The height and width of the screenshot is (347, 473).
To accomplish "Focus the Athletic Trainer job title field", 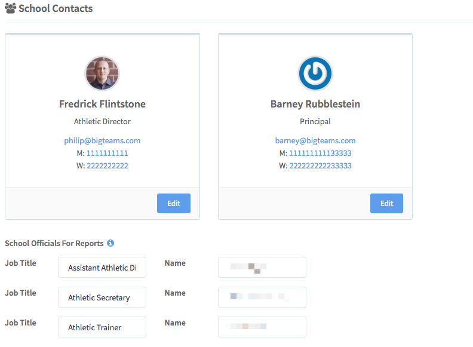I will (x=102, y=327).
